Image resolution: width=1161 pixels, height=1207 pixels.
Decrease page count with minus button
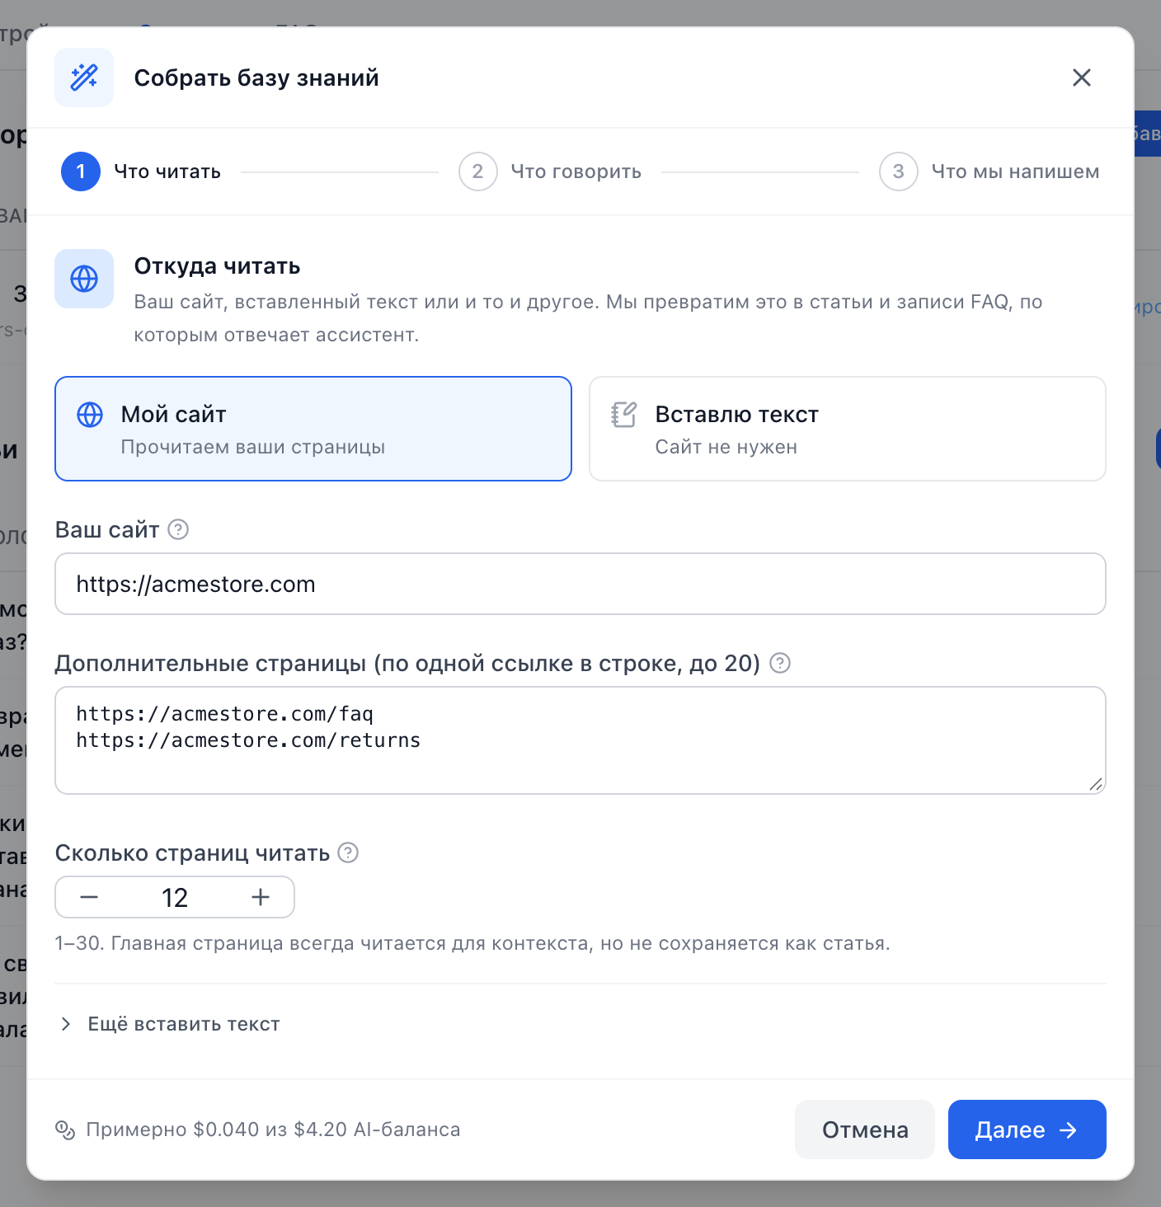click(x=89, y=897)
